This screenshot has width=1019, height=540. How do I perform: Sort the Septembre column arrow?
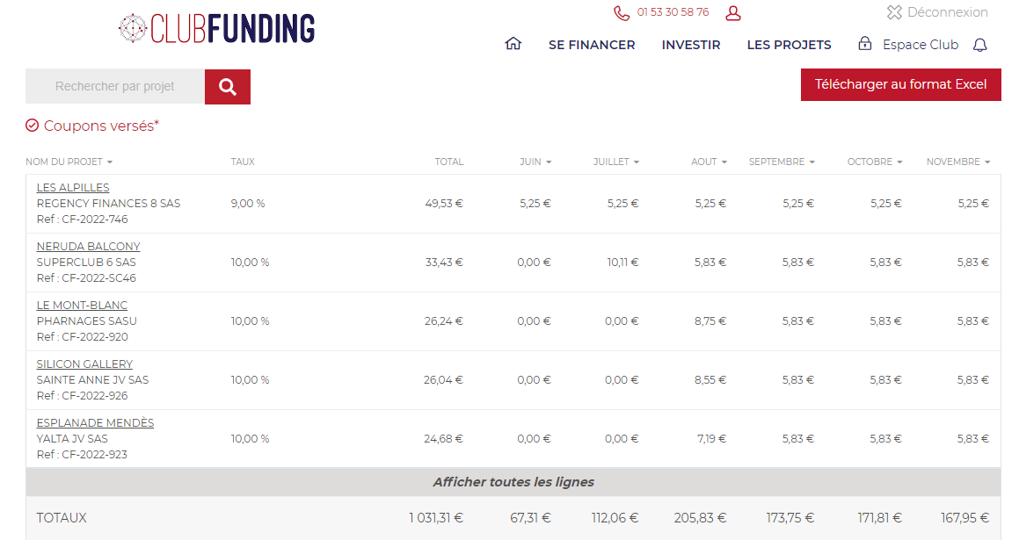coord(812,162)
